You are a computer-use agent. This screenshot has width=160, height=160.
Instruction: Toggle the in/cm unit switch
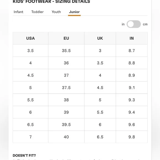pyautogui.click(x=134, y=24)
